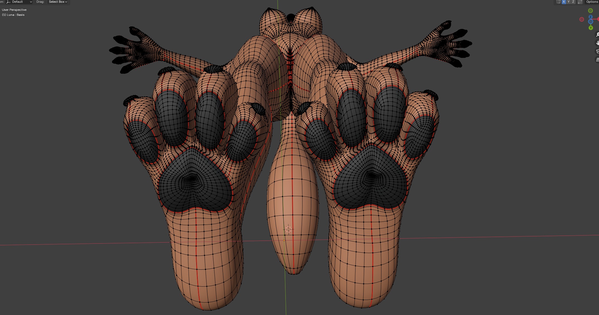Click the 3D cursor crosshair on the tail
599x315 pixels.
tap(289, 229)
